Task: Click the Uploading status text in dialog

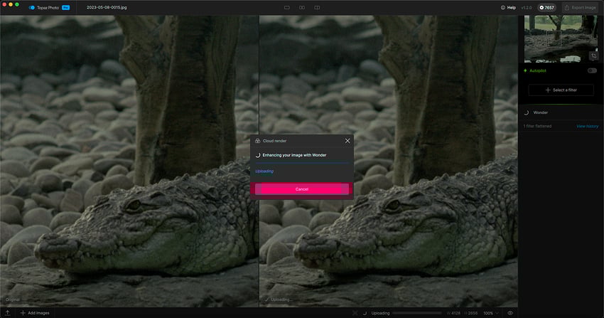Action: [264, 171]
